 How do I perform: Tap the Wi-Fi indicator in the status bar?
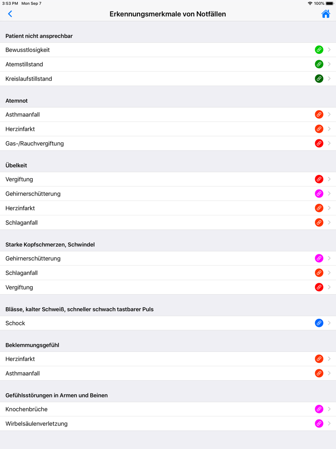pyautogui.click(x=310, y=3)
